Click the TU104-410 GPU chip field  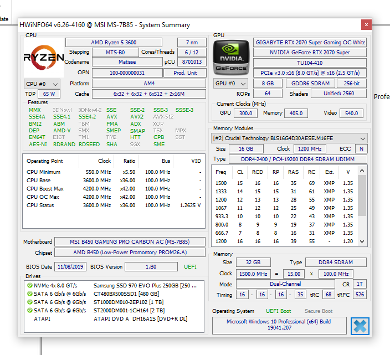[310, 63]
